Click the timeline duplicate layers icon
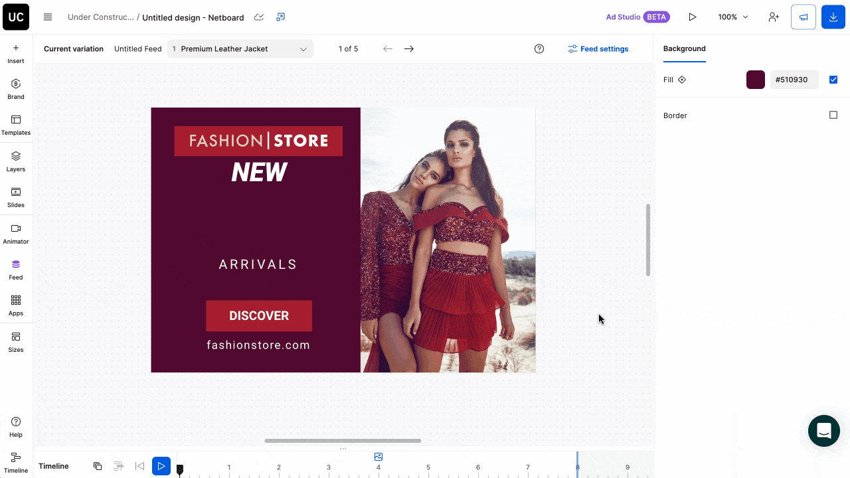 tap(98, 466)
